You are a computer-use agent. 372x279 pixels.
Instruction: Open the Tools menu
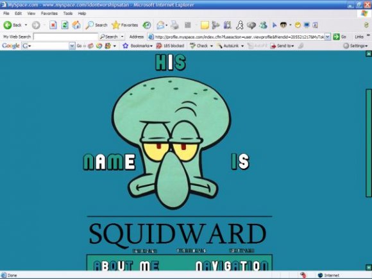coord(68,13)
